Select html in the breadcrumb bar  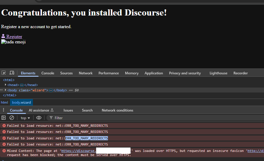click(x=4, y=102)
